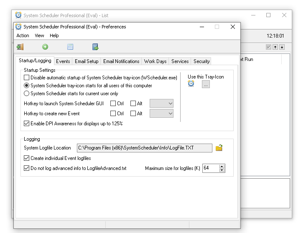
Task: Open the Help menu
Action: 54,35
